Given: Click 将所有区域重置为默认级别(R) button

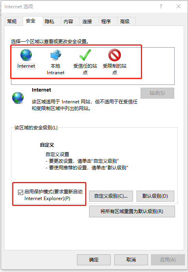Looking at the screenshot, I should [132, 211].
